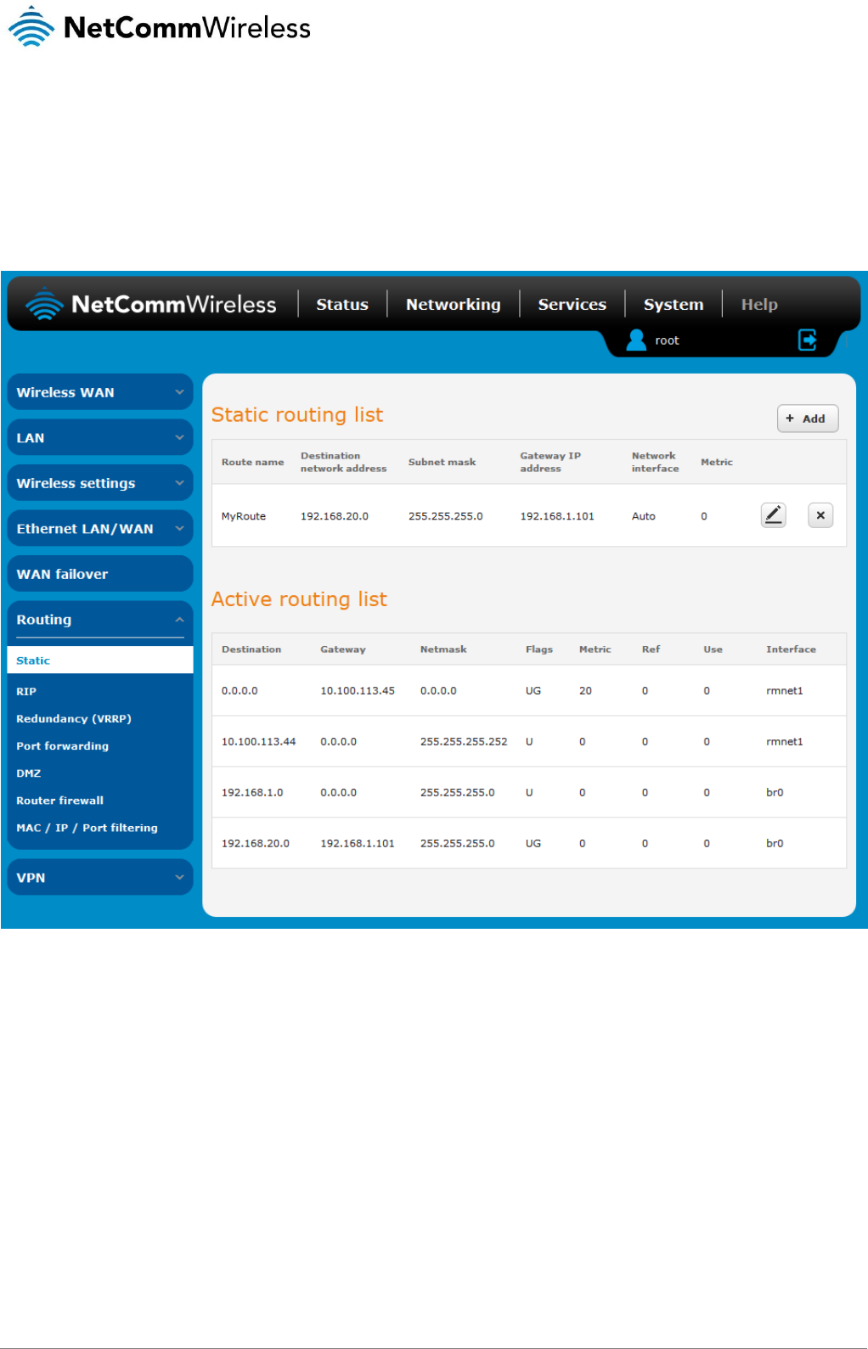Click NetComm Wireless logo in navigation bar

[x=151, y=304]
